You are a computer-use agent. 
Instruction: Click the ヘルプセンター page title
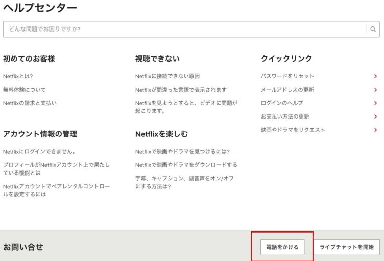click(x=40, y=8)
